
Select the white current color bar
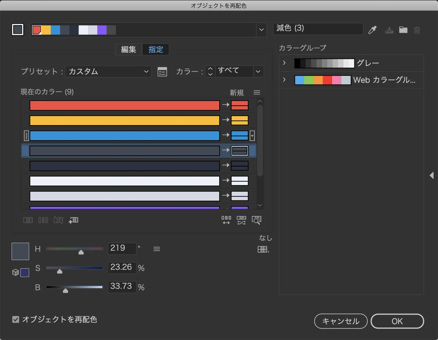125,181
